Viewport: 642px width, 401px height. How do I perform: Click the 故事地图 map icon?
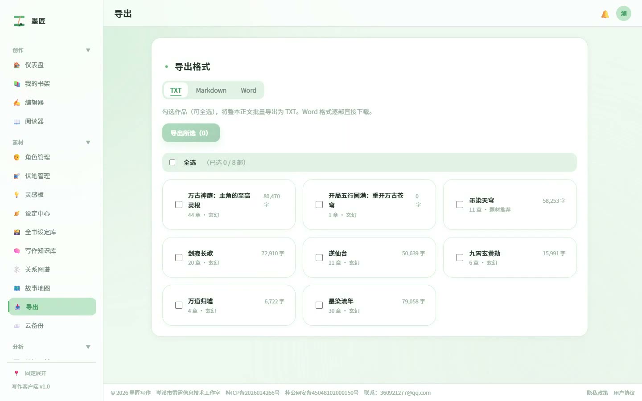(x=17, y=288)
